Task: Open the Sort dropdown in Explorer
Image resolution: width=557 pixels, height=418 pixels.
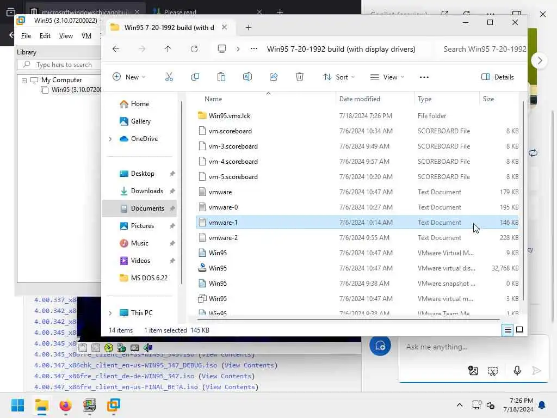Action: [339, 77]
